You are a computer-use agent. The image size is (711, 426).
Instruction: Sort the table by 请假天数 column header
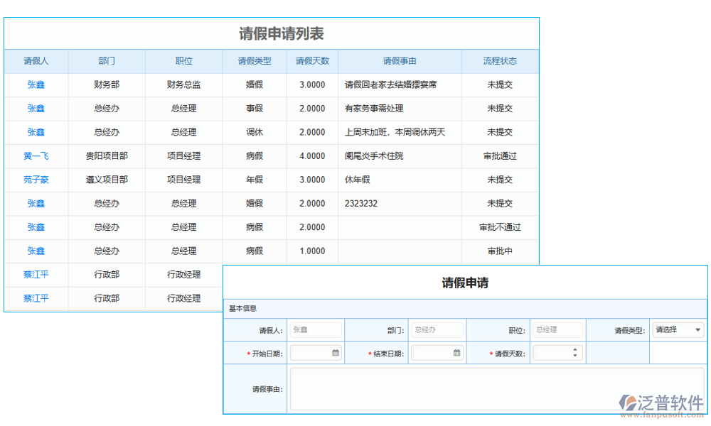pyautogui.click(x=312, y=61)
